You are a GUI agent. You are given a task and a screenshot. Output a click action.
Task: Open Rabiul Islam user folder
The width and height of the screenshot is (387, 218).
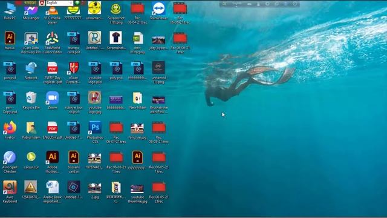pyautogui.click(x=31, y=130)
